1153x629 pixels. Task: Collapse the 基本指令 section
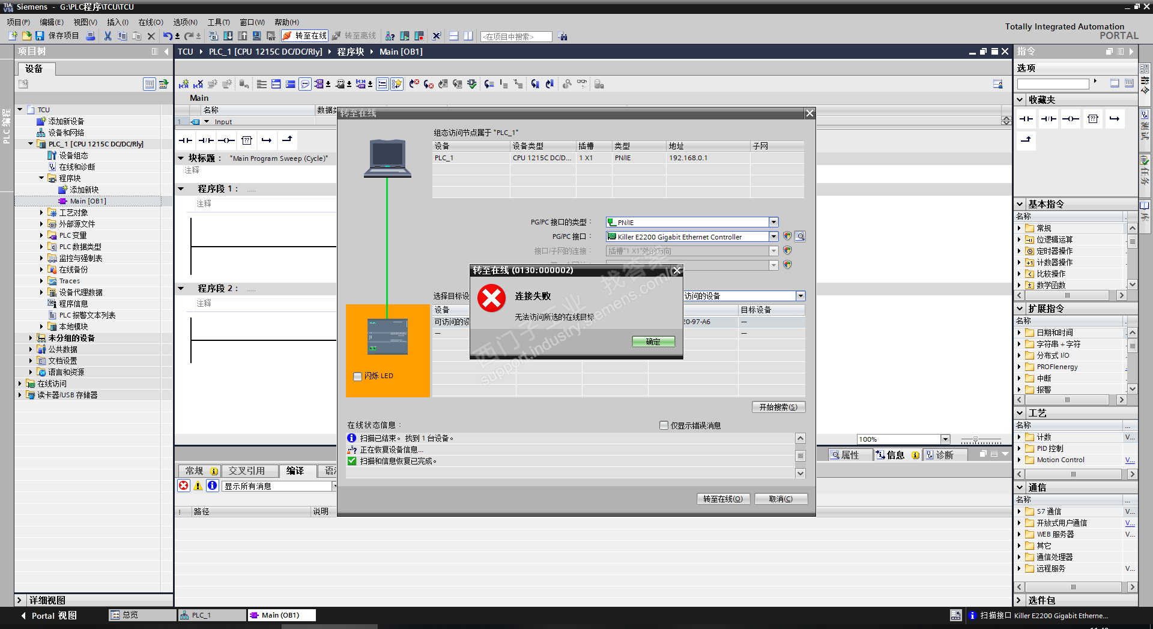click(1020, 204)
